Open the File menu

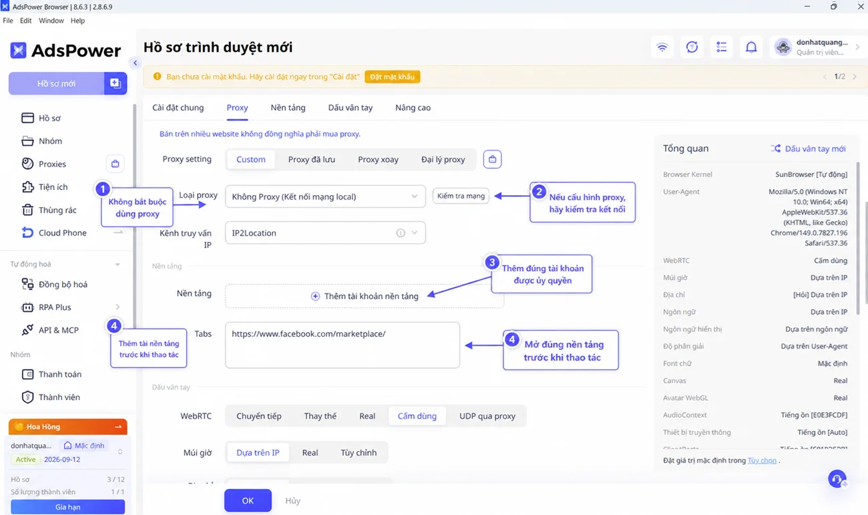click(8, 21)
